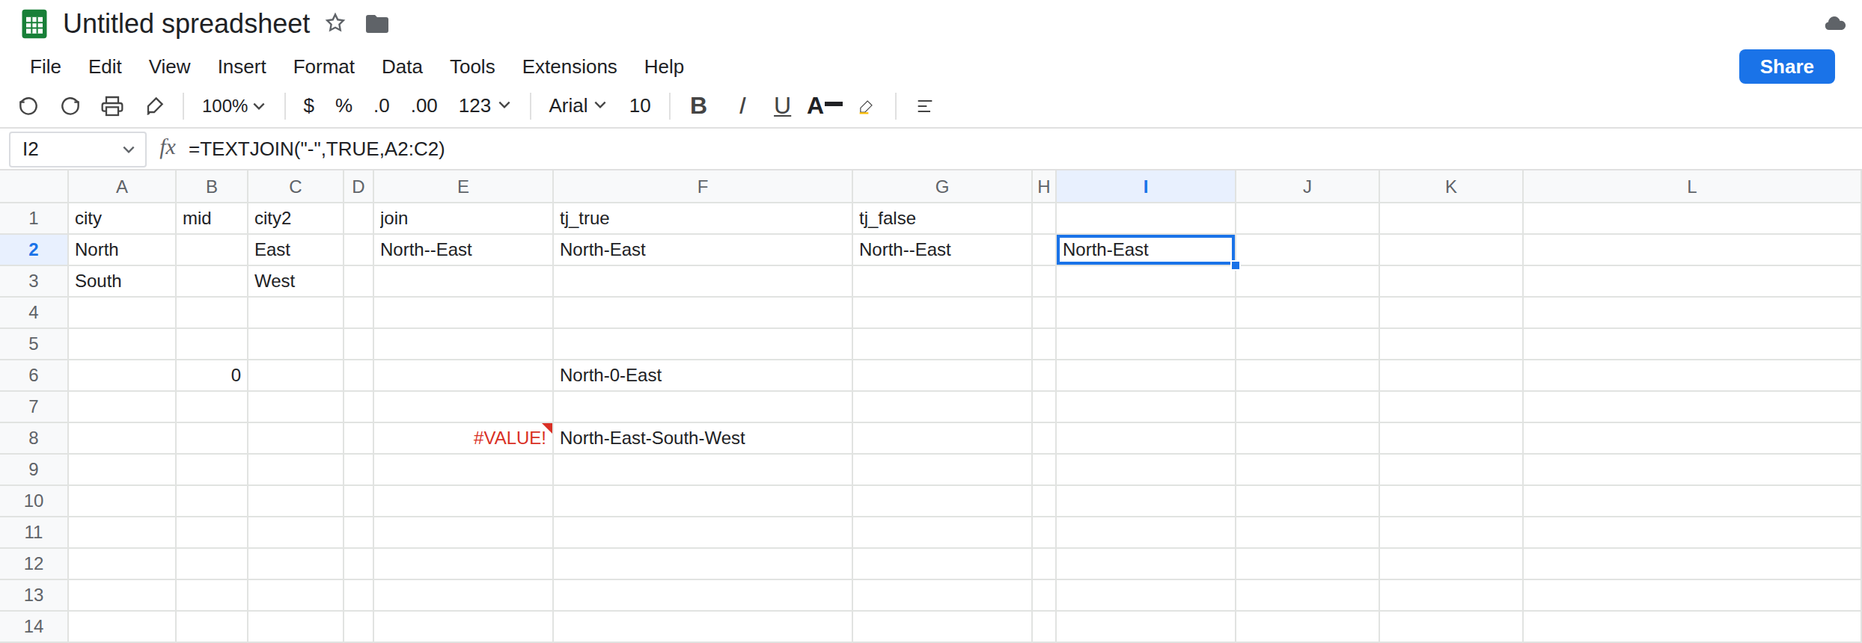The image size is (1862, 643).
Task: Expand the Name box dropdown arrow
Action: (129, 150)
